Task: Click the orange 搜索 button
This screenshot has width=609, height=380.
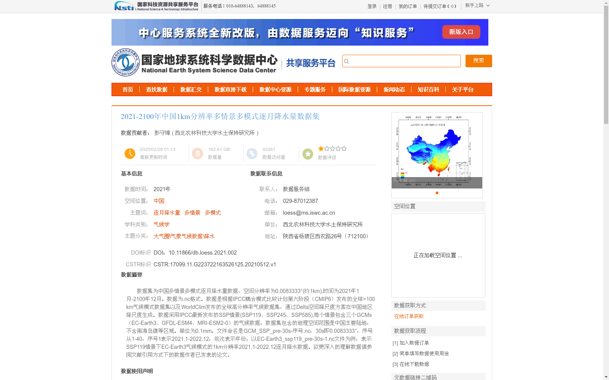Action: (479, 61)
